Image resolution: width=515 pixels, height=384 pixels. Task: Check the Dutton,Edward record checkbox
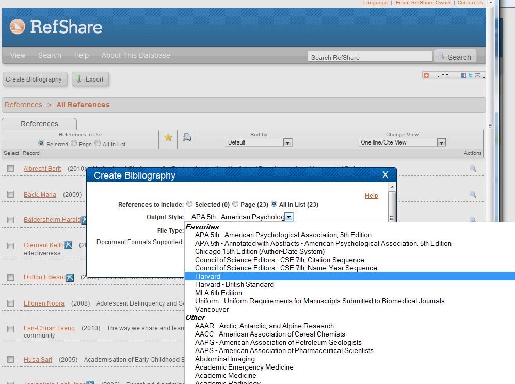click(x=11, y=277)
